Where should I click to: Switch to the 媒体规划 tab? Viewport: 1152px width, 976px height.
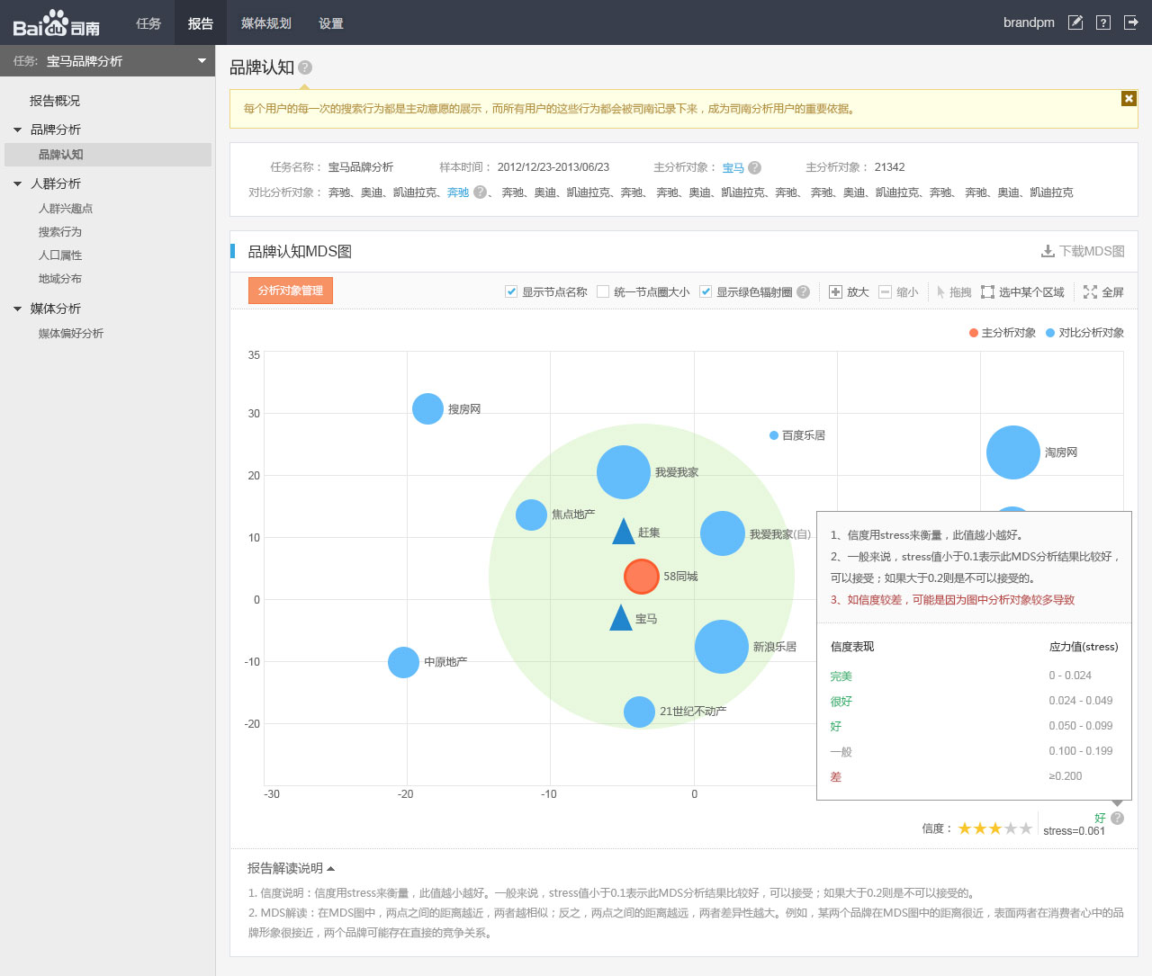265,23
